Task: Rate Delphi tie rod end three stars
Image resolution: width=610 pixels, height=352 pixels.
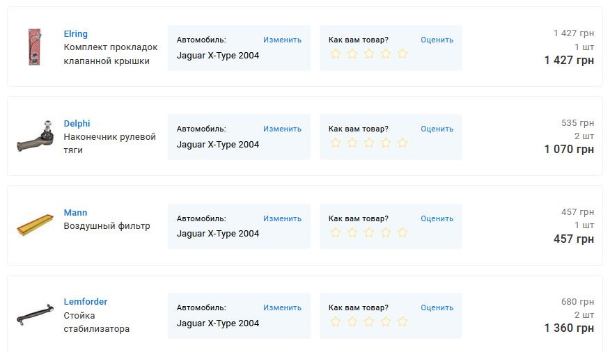Action: (x=369, y=143)
